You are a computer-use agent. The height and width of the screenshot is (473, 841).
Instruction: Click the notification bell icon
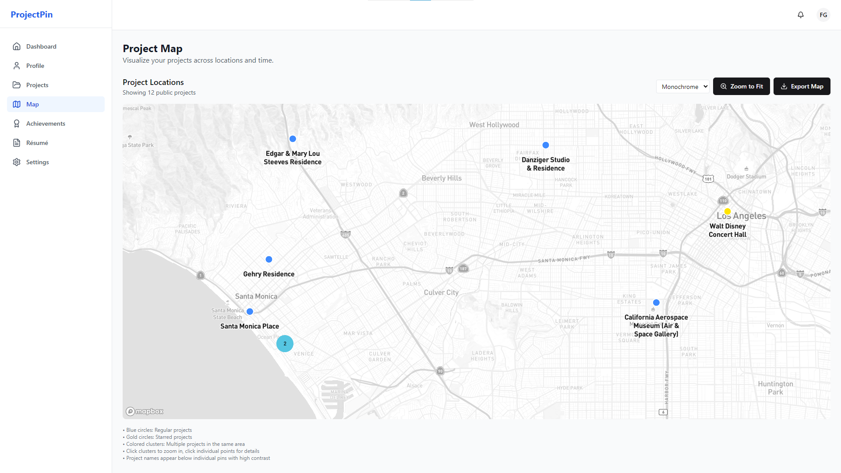801,15
